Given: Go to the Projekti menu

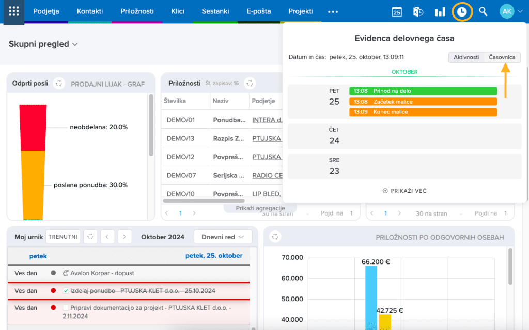Looking at the screenshot, I should pos(301,11).
